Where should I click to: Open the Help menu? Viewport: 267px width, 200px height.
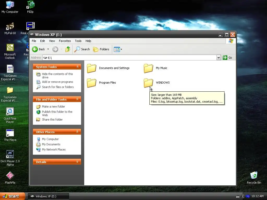pyautogui.click(x=88, y=41)
